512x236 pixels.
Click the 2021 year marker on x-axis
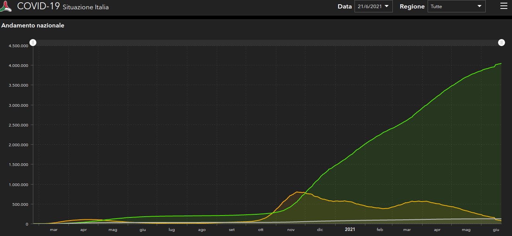coord(350,229)
